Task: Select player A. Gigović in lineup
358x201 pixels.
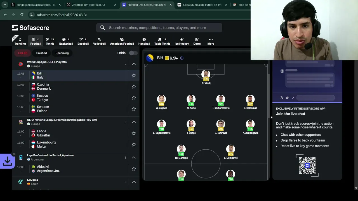Action: (162, 102)
